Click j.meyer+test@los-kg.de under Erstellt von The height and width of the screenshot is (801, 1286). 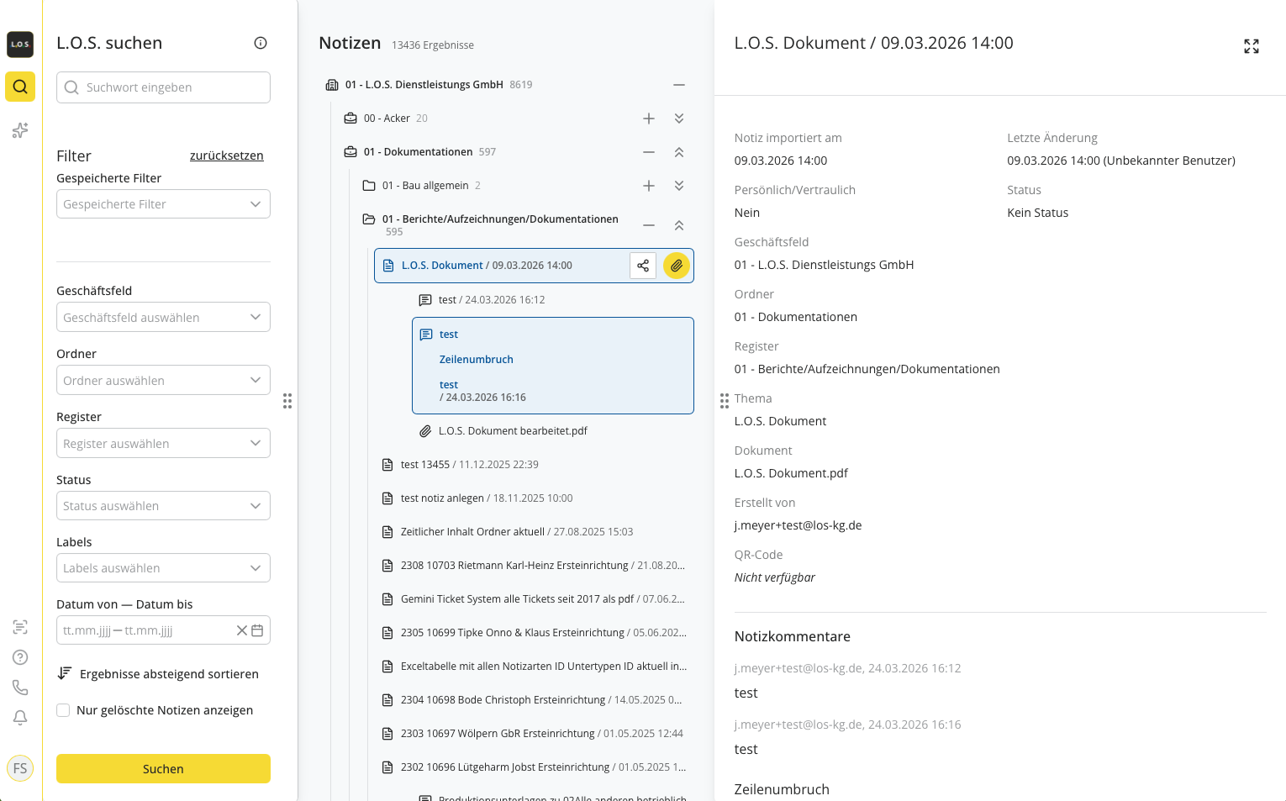pyautogui.click(x=798, y=525)
